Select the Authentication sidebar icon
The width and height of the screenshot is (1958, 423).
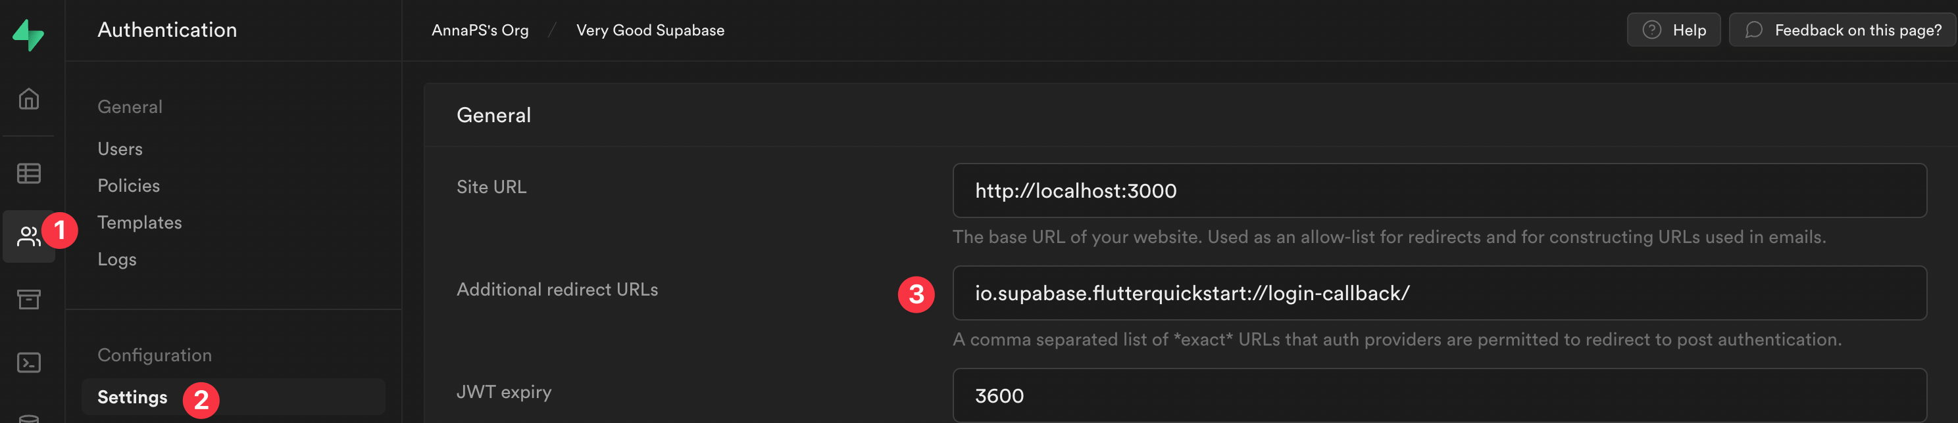click(x=28, y=235)
